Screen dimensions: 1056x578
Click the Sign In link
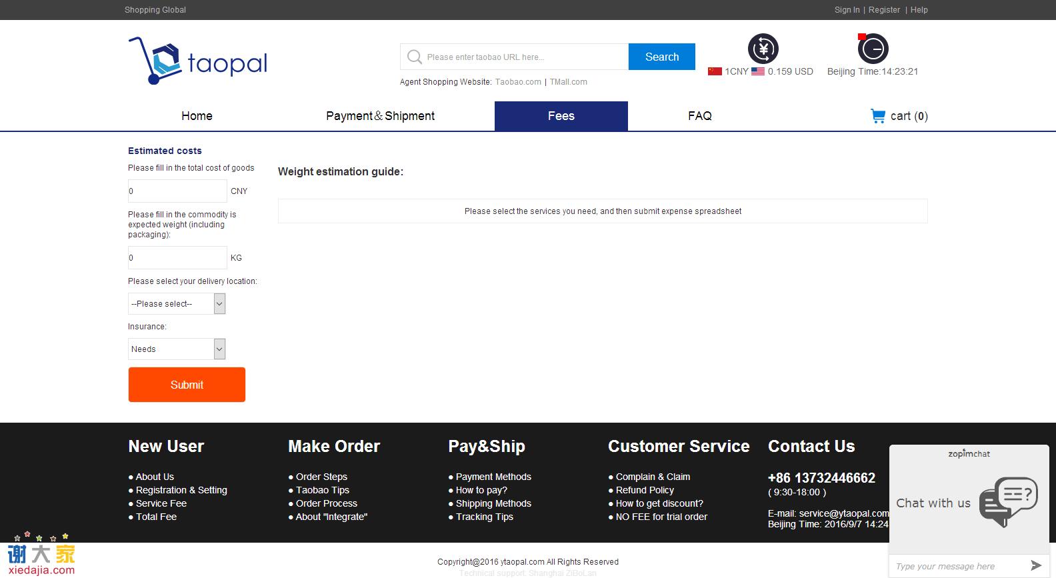(x=847, y=10)
